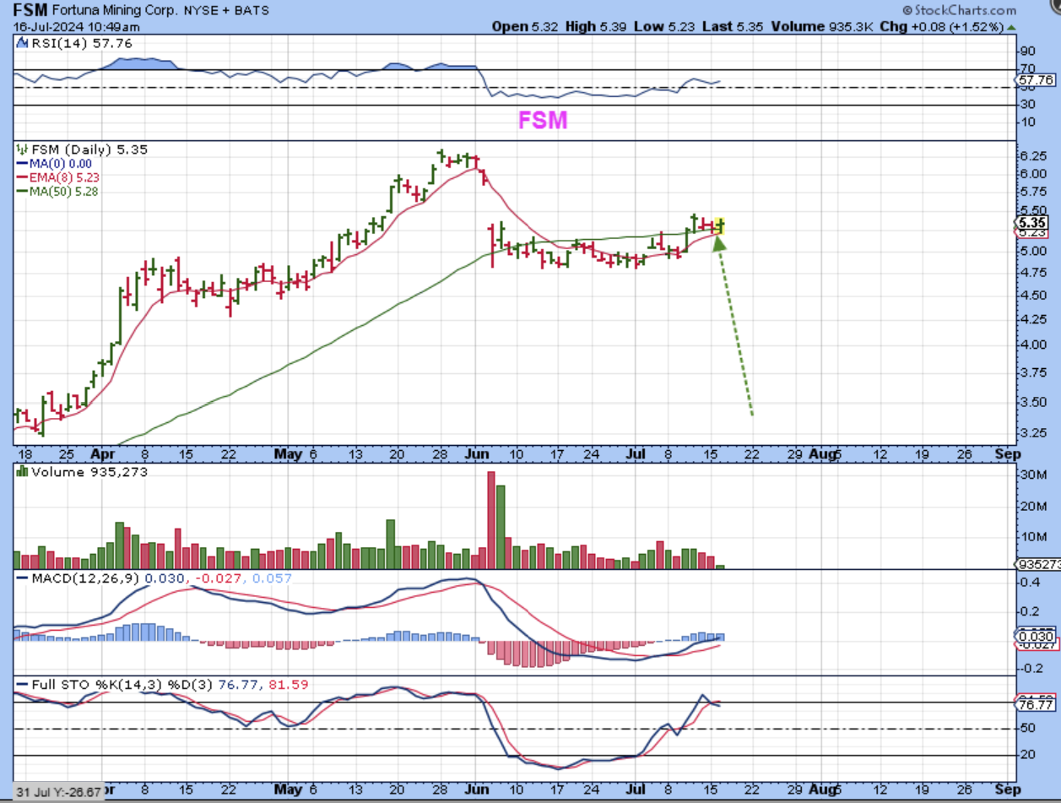The width and height of the screenshot is (1061, 803).
Task: Click the 57.76 RSI value tag
Action: [x=1034, y=80]
